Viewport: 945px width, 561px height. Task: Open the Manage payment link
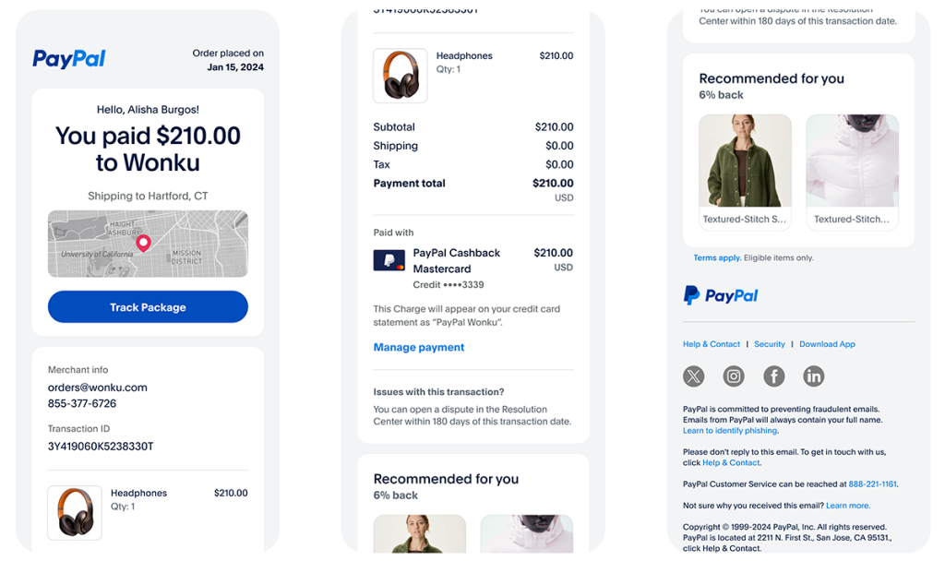click(419, 347)
